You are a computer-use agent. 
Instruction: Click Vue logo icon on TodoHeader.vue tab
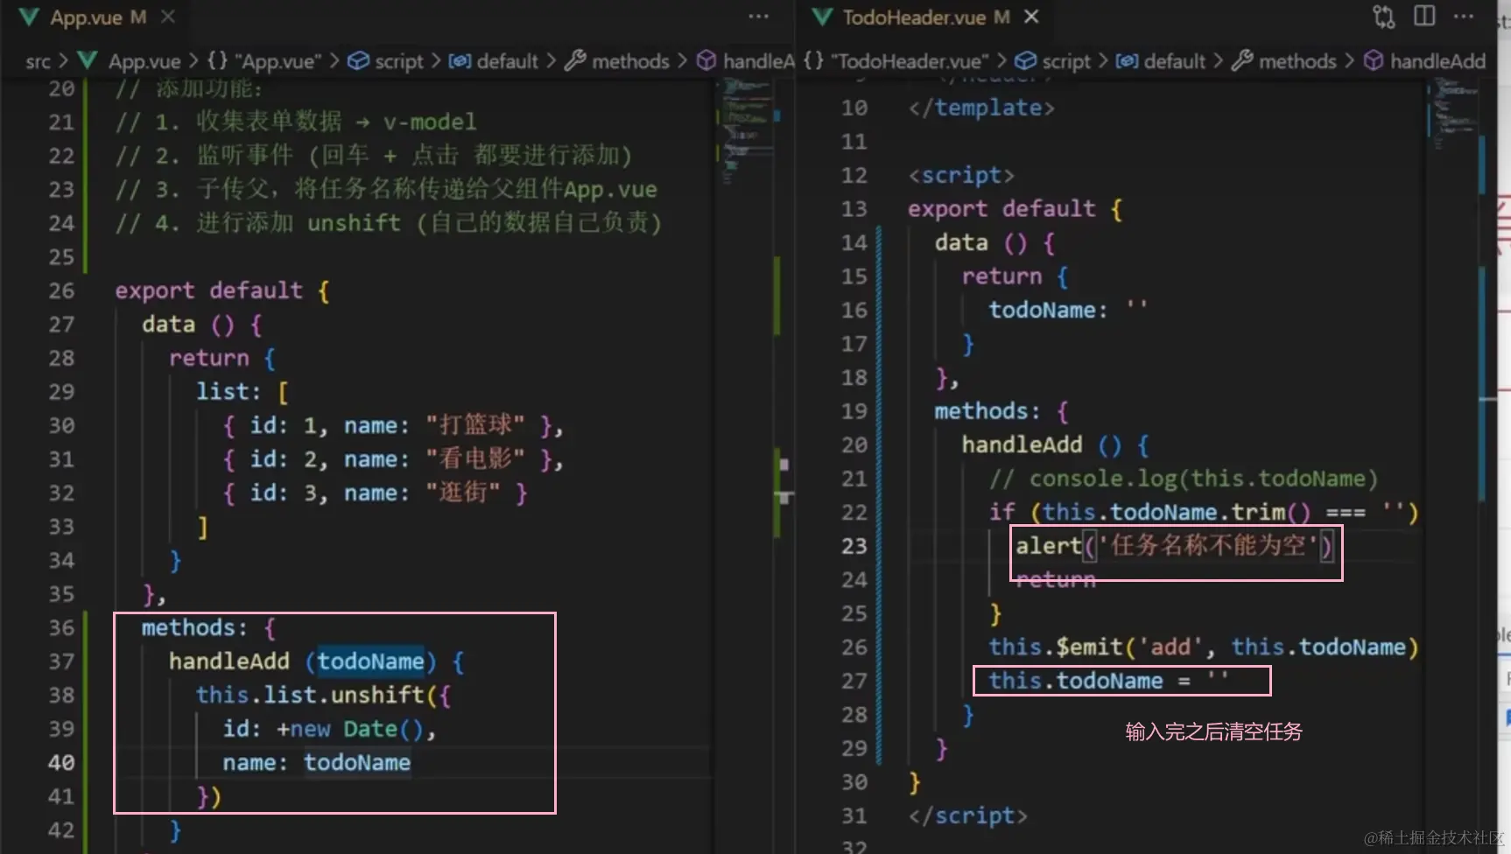(x=822, y=17)
